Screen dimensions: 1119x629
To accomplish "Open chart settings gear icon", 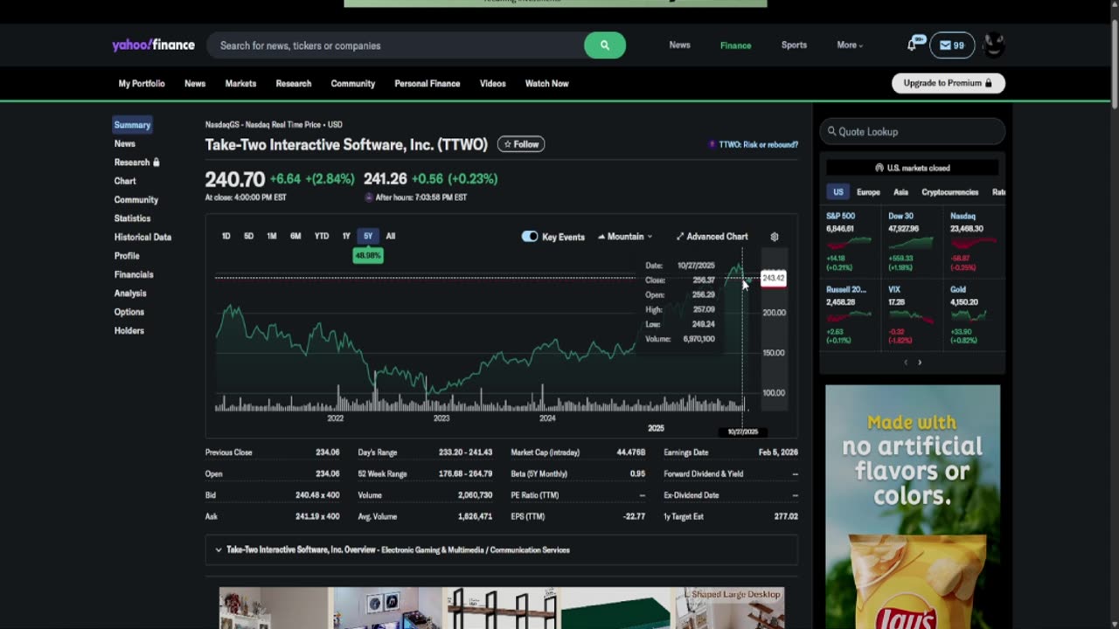I will [774, 237].
